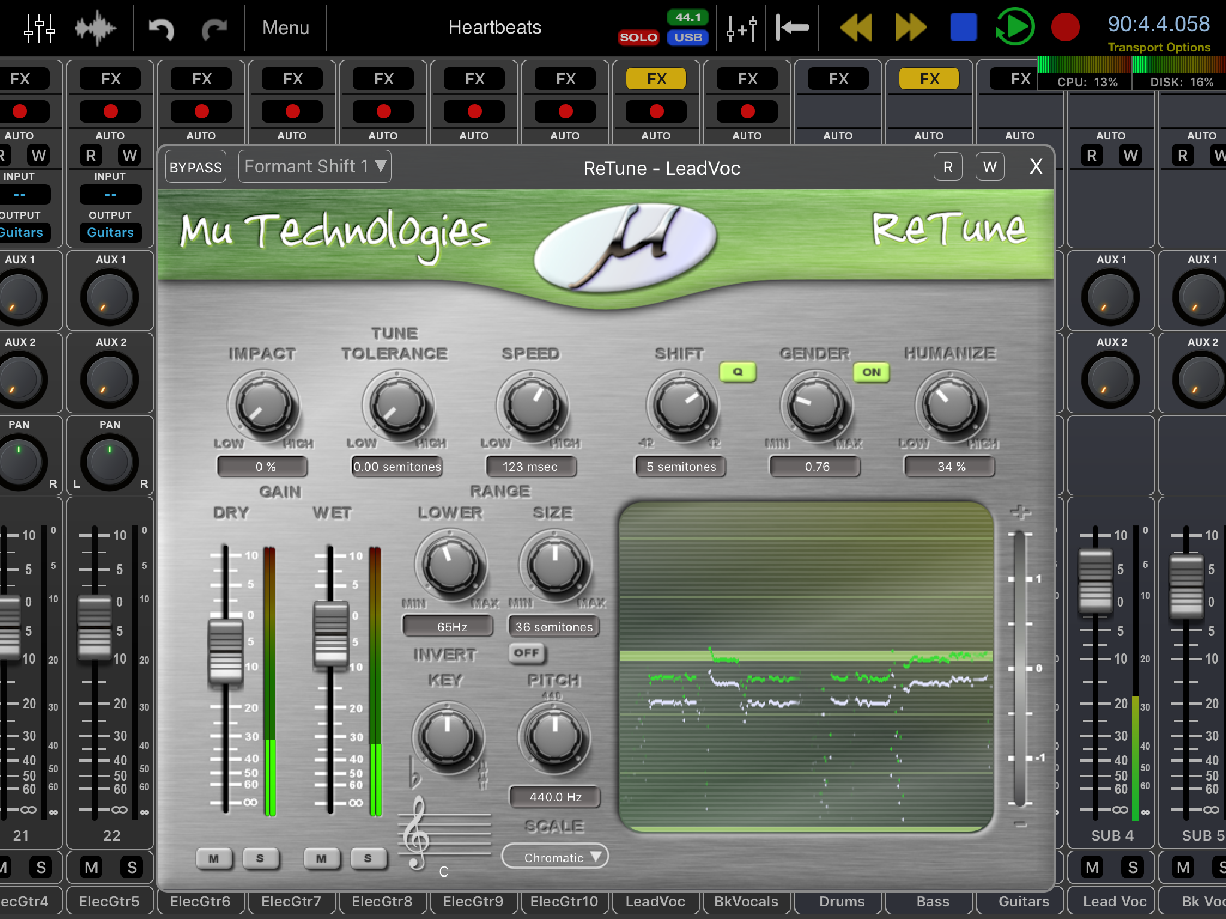
Task: Open the Menu item in the top bar
Action: click(x=286, y=28)
